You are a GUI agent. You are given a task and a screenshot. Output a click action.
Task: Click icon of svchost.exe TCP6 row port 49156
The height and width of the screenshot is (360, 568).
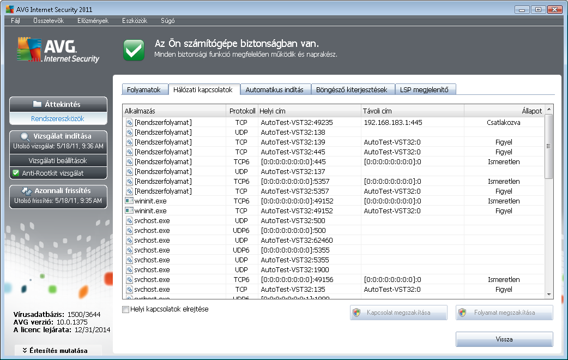click(129, 279)
